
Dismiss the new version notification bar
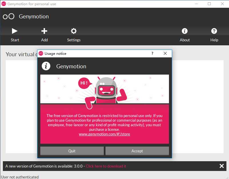[x=222, y=166]
